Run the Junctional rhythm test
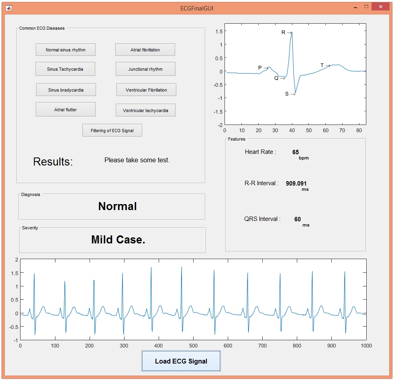Viewport: 394px width, 380px height. pos(145,69)
